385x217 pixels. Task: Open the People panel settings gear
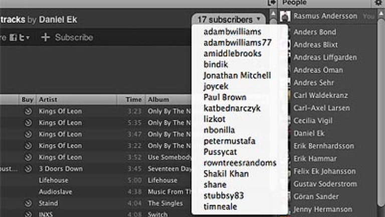tap(378, 3)
